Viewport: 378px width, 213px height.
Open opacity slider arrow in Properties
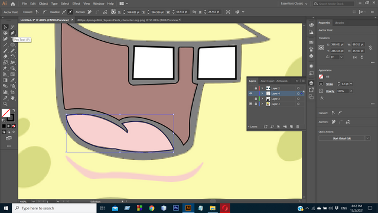[x=351, y=91]
